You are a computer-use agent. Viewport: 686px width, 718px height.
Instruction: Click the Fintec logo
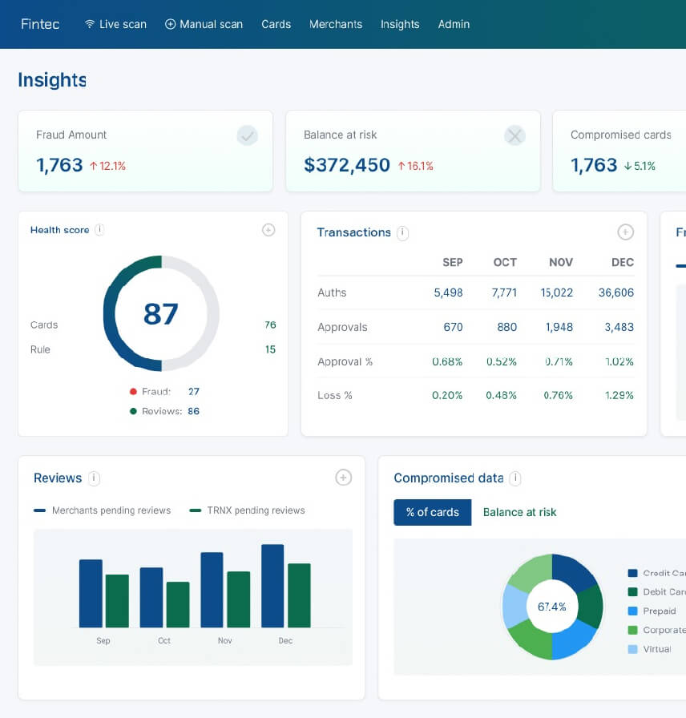40,24
